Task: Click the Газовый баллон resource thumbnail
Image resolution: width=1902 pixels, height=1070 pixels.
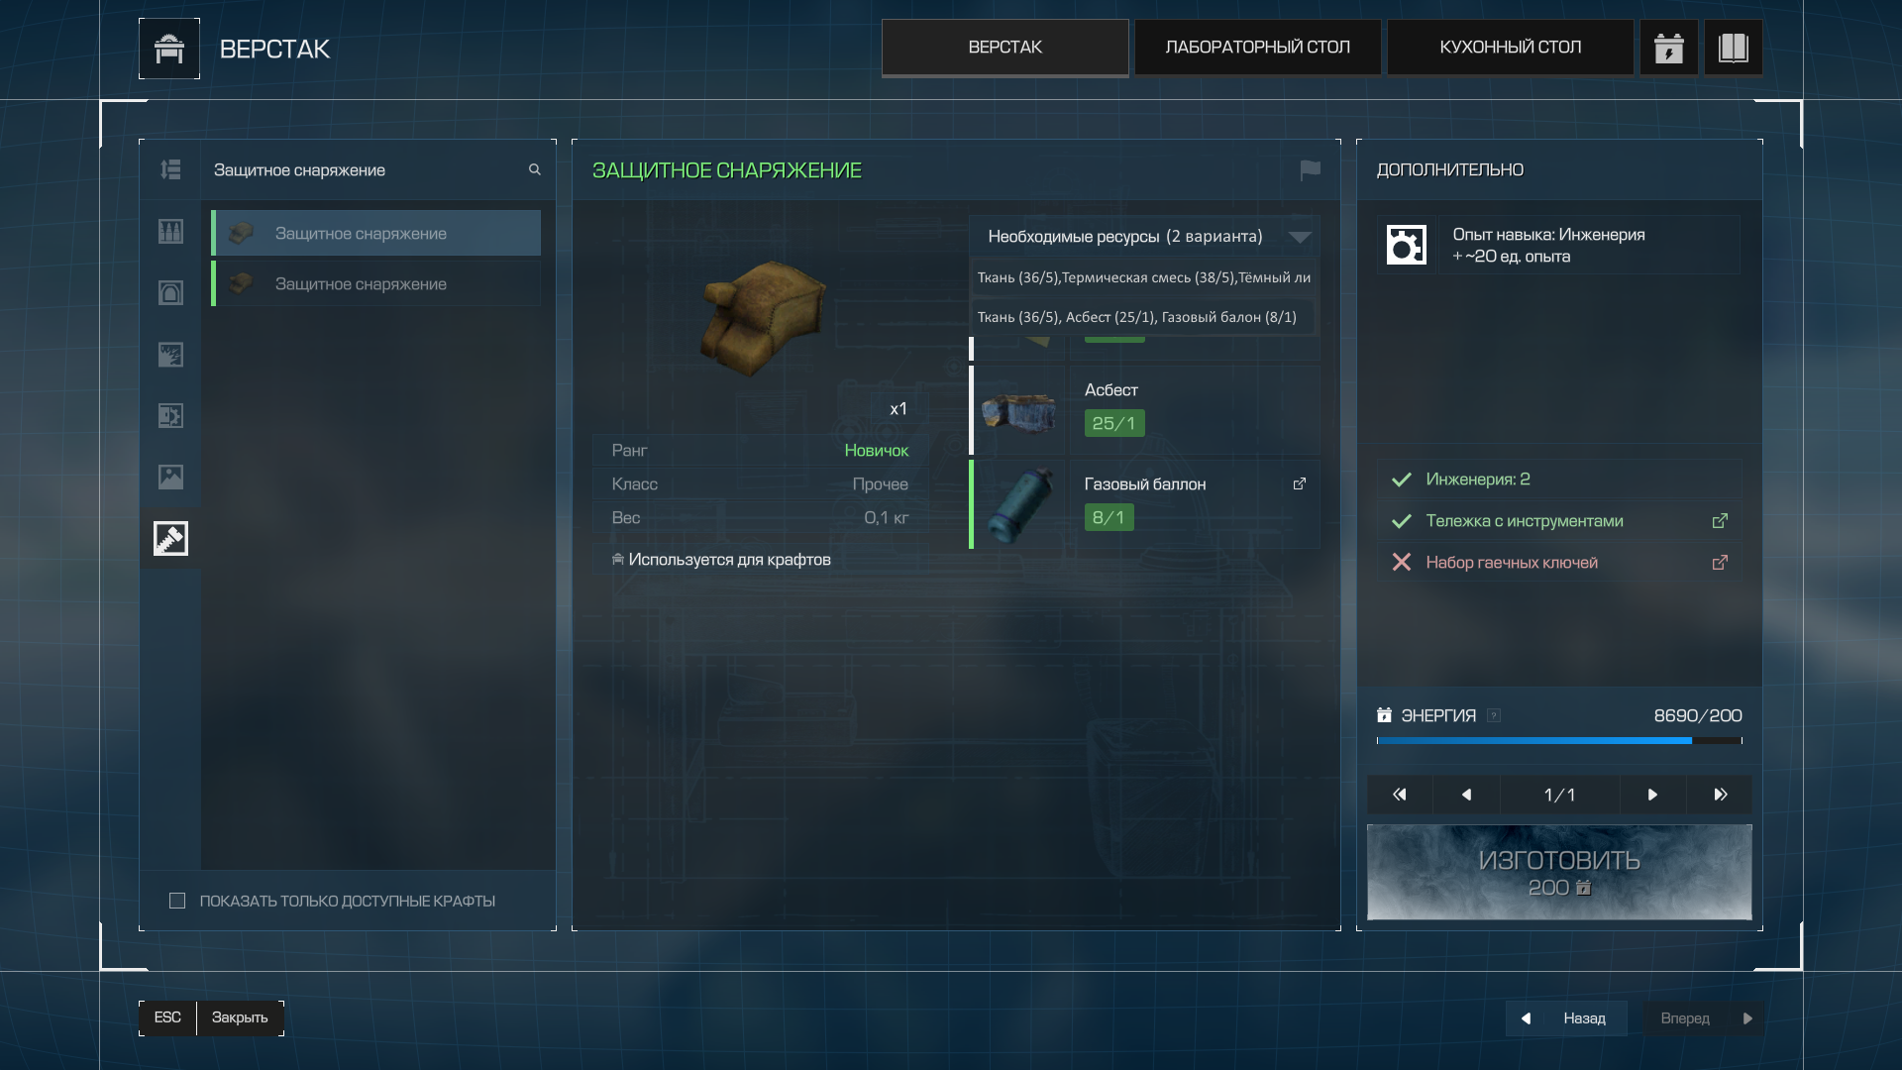Action: 1019,504
